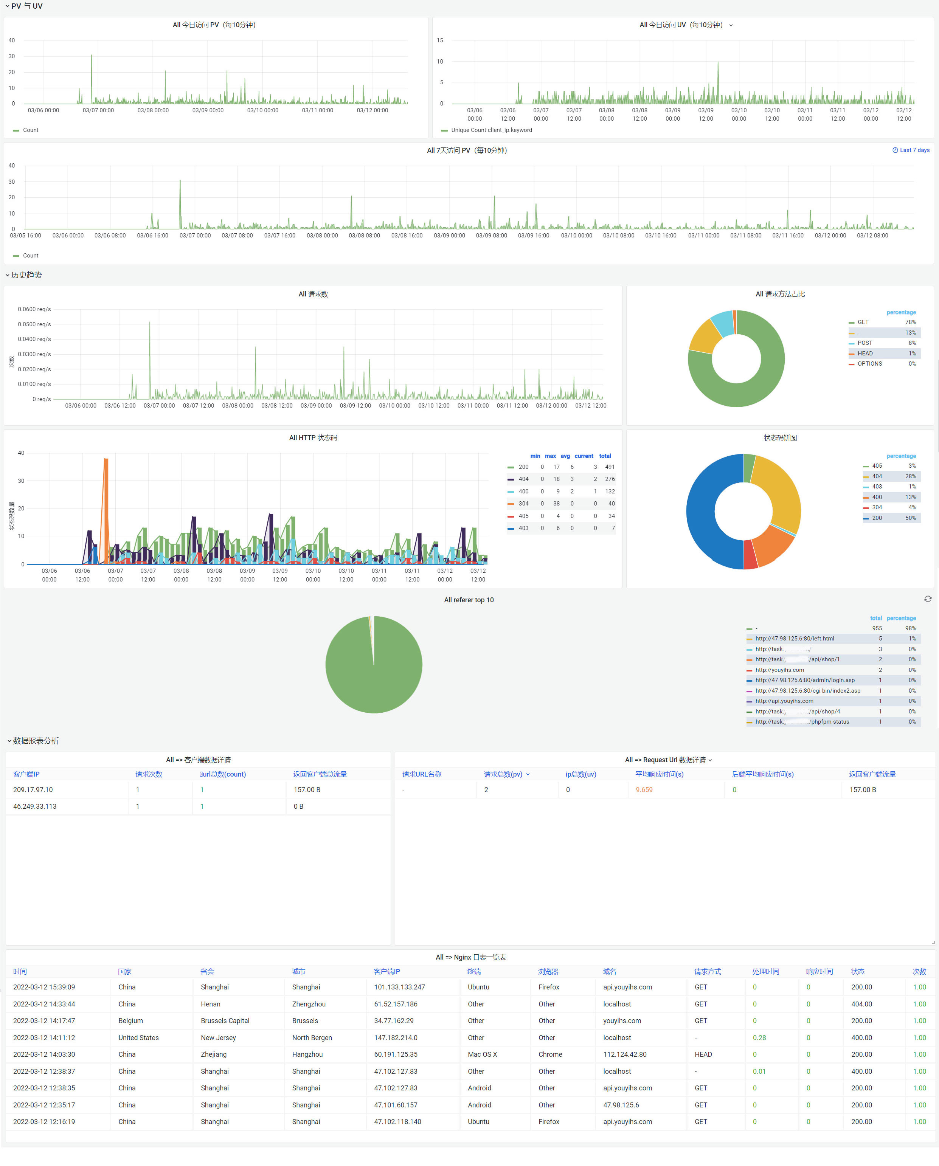Select referer legend entry http://api.youyihs.com

(x=784, y=701)
